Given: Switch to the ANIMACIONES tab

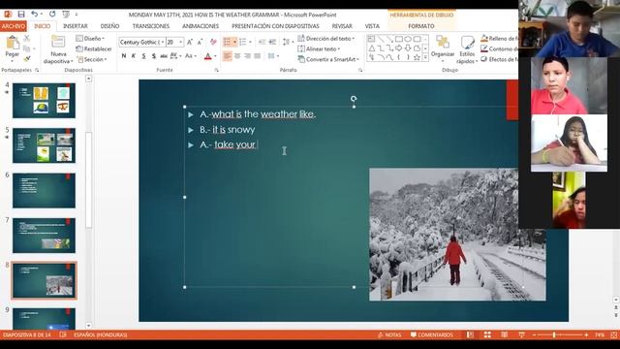Looking at the screenshot, I should point(201,26).
